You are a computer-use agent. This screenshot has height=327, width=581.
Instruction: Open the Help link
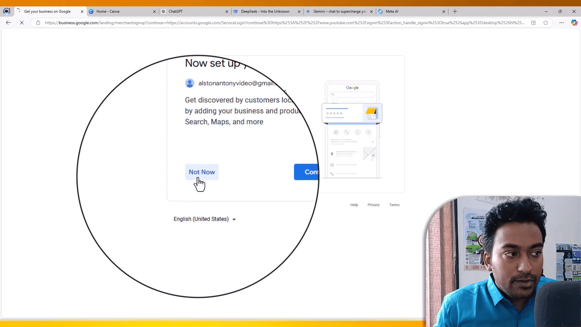coord(354,205)
